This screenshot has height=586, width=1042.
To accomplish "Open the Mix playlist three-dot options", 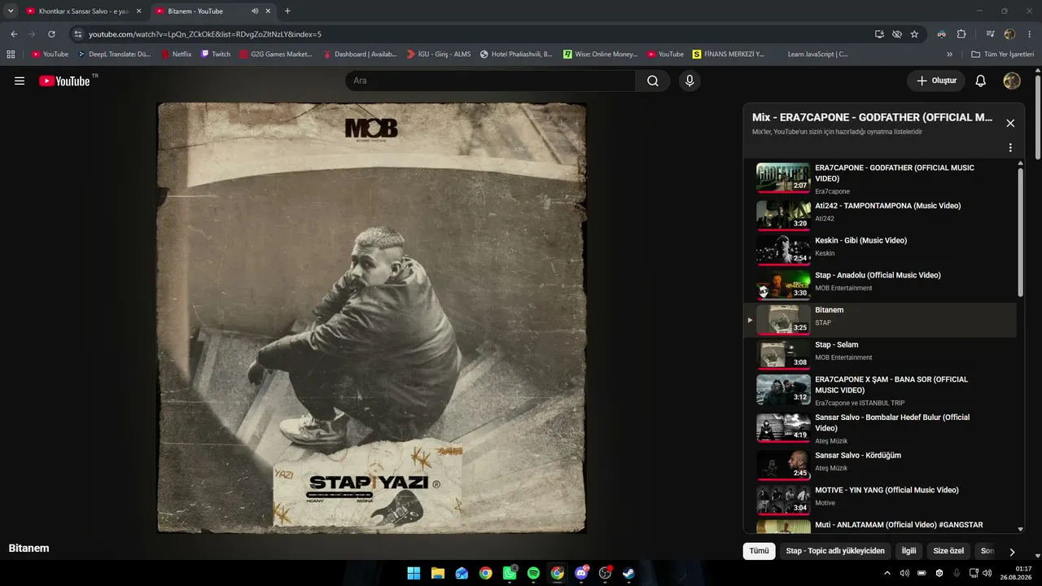I will pyautogui.click(x=1010, y=148).
